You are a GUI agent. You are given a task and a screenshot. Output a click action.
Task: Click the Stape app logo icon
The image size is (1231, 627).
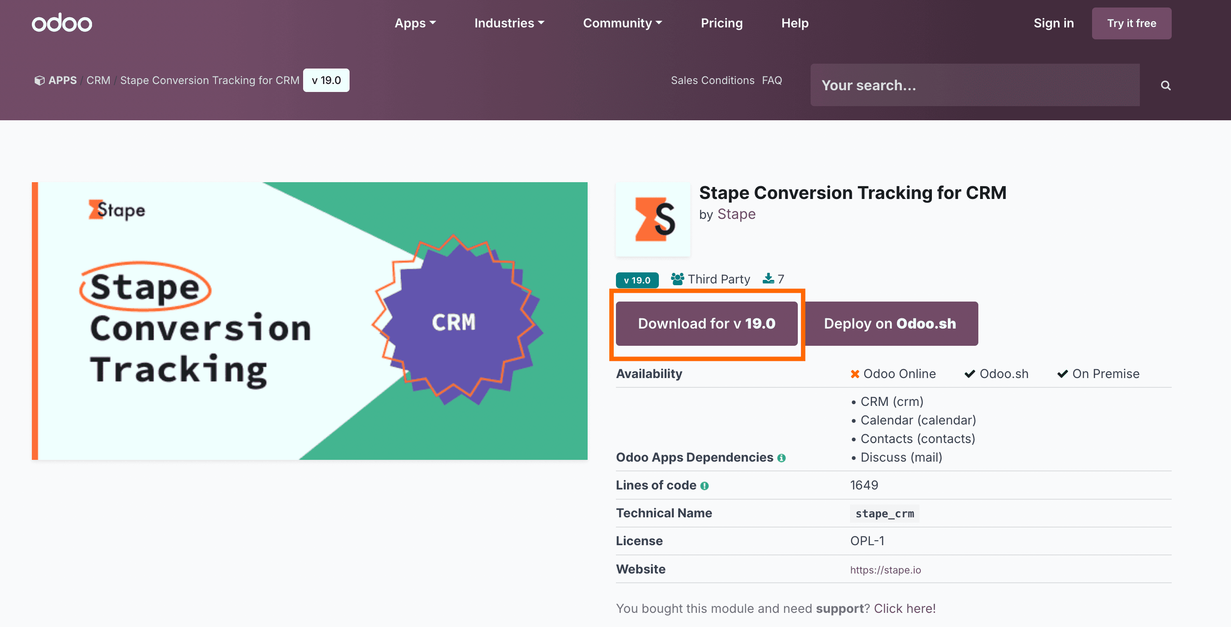click(x=653, y=219)
